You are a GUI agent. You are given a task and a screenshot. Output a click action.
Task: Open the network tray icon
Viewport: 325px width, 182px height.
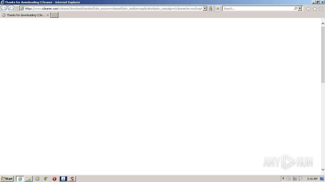295,179
